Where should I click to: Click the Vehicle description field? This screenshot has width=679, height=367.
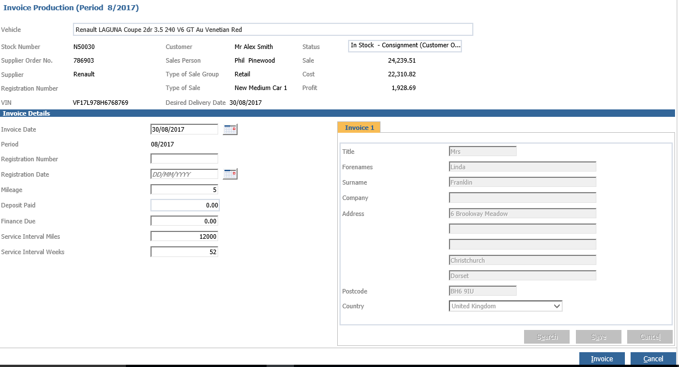273,30
